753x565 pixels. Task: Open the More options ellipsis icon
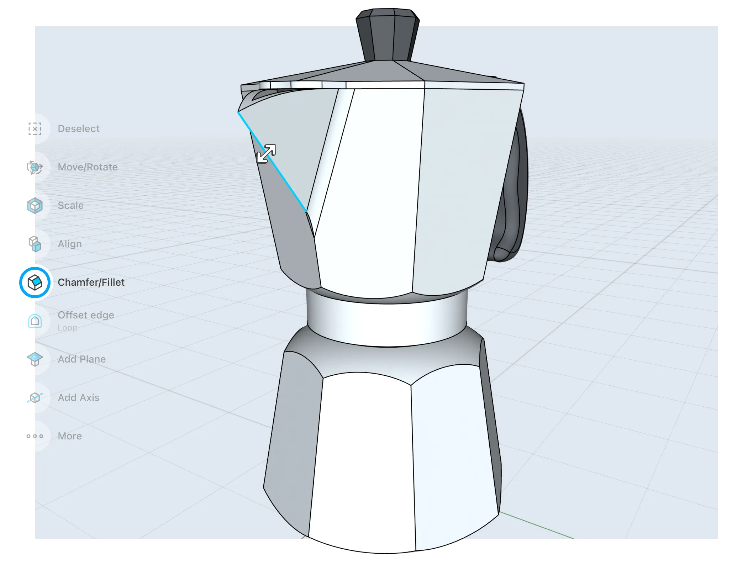point(35,436)
